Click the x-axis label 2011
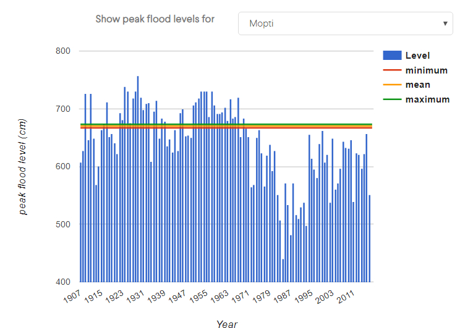473x328 pixels. (x=345, y=296)
